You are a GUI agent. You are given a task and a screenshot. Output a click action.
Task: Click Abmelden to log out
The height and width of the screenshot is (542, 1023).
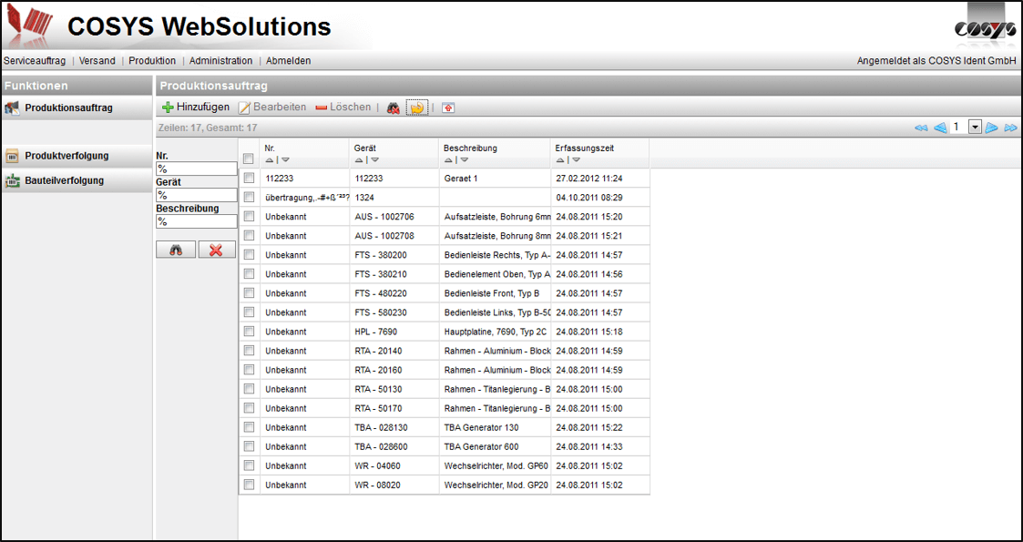click(x=289, y=61)
